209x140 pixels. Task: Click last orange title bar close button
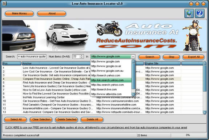point(204,4)
